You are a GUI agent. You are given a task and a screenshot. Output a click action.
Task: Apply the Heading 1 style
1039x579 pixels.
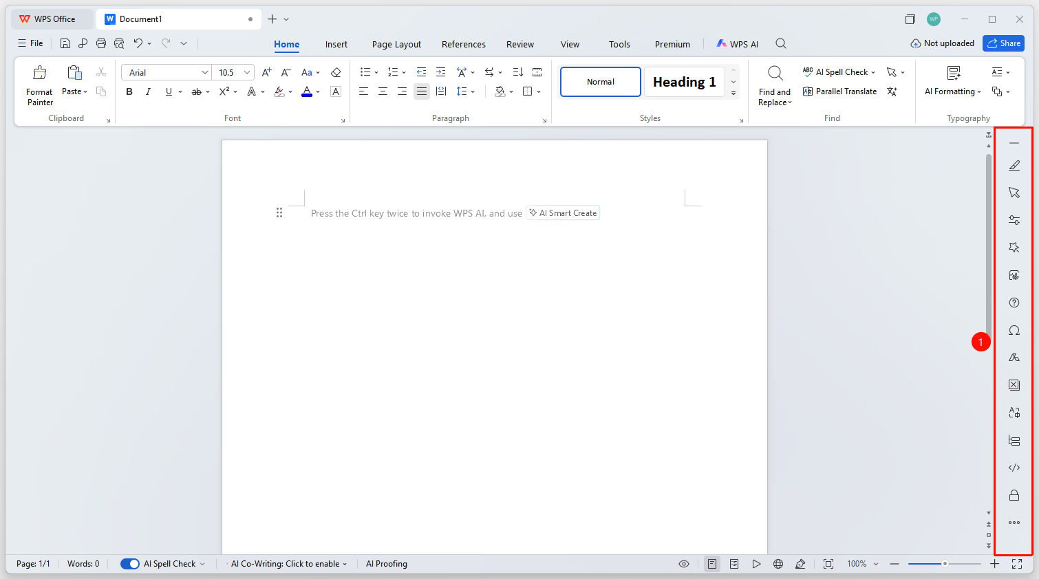pos(685,82)
